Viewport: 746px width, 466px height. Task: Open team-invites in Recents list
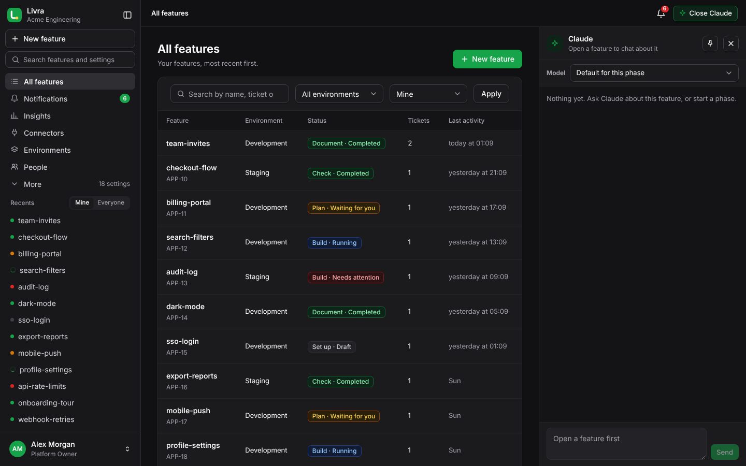pyautogui.click(x=70, y=221)
